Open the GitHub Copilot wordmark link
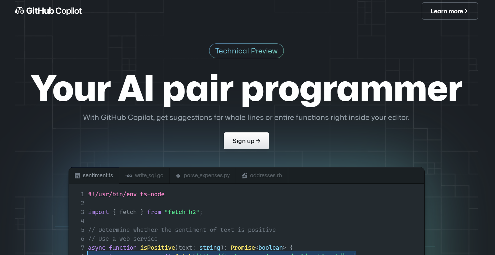Image resolution: width=495 pixels, height=255 pixels. point(54,11)
